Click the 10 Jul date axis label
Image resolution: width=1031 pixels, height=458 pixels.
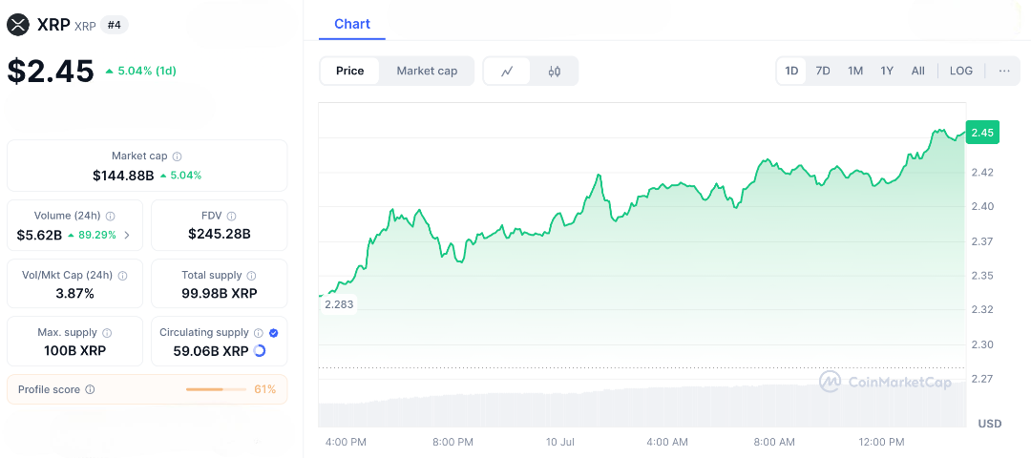[561, 442]
